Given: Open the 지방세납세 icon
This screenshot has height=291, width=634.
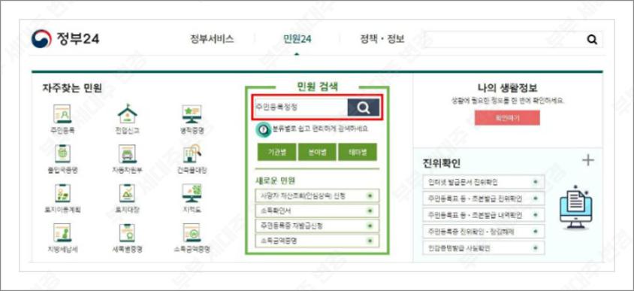Looking at the screenshot, I should pyautogui.click(x=62, y=232).
